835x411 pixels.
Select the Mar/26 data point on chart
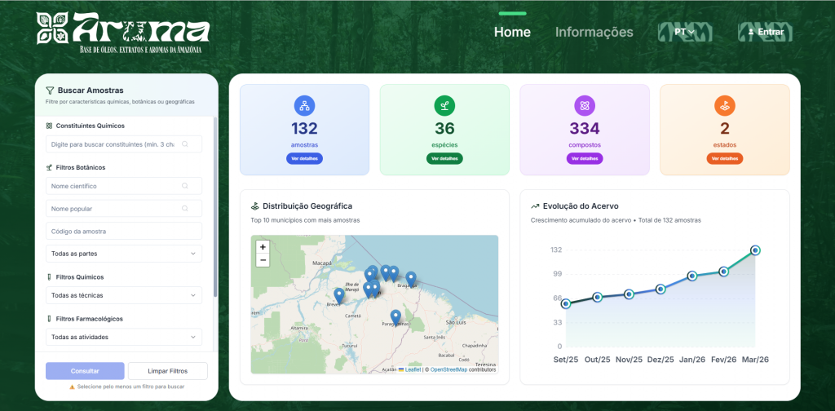pos(756,250)
